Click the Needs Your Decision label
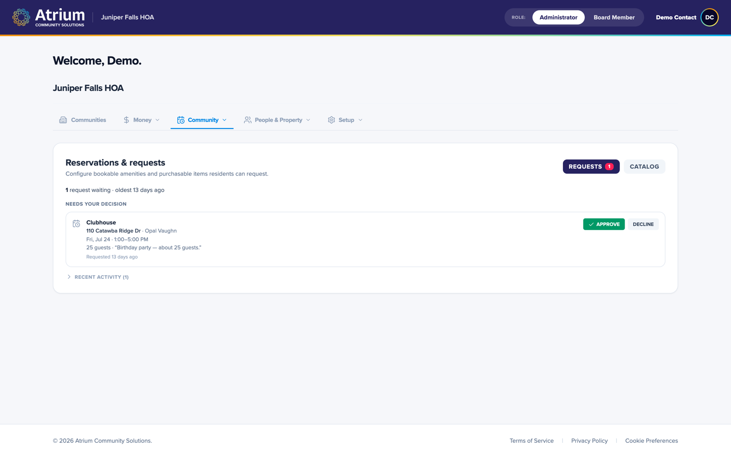 tap(96, 204)
